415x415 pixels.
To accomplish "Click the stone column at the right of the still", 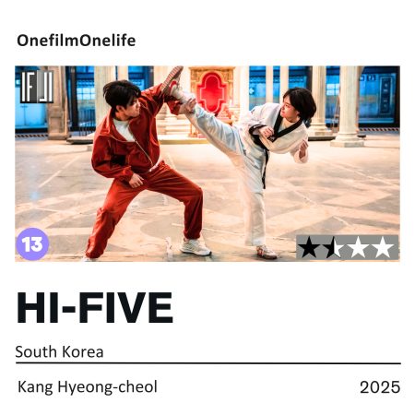I will 348,106.
